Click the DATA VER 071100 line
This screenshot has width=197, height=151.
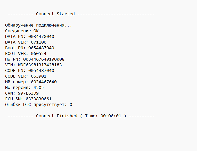pos(26,42)
